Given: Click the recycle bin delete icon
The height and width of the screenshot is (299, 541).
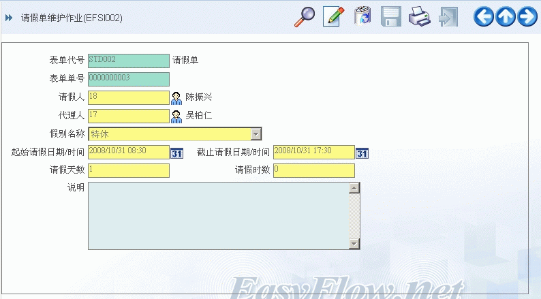Looking at the screenshot, I should [x=362, y=17].
